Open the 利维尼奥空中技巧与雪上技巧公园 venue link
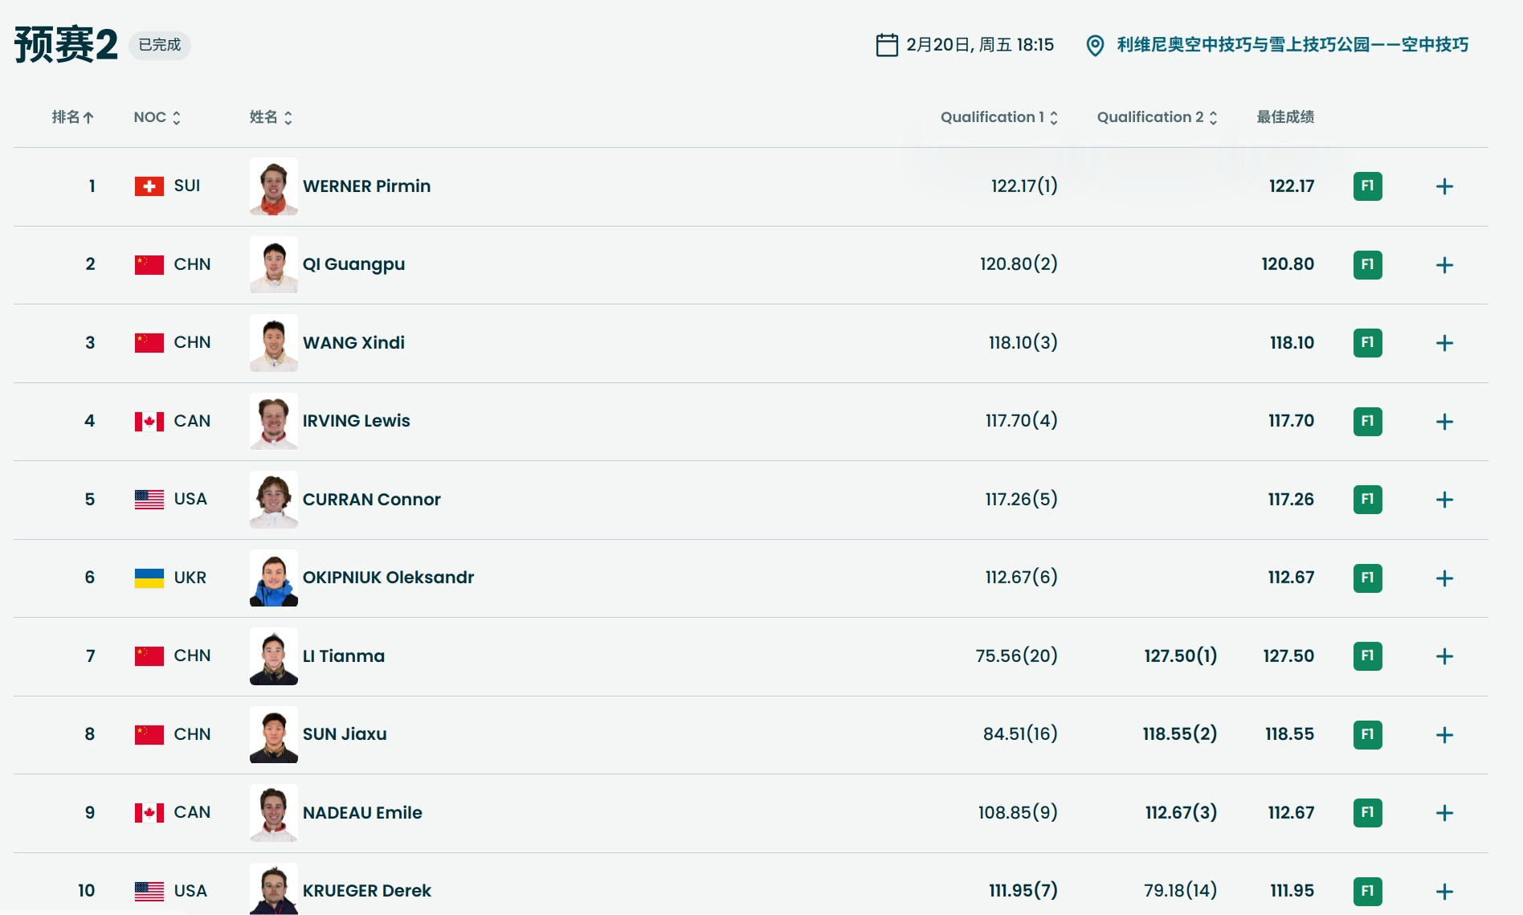The width and height of the screenshot is (1523, 915). (x=1292, y=45)
